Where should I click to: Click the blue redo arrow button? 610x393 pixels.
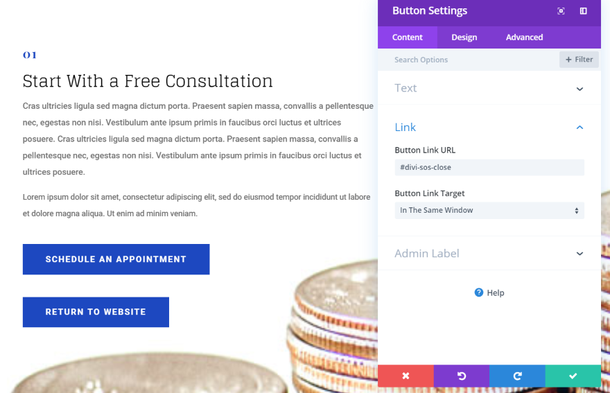[x=517, y=376]
